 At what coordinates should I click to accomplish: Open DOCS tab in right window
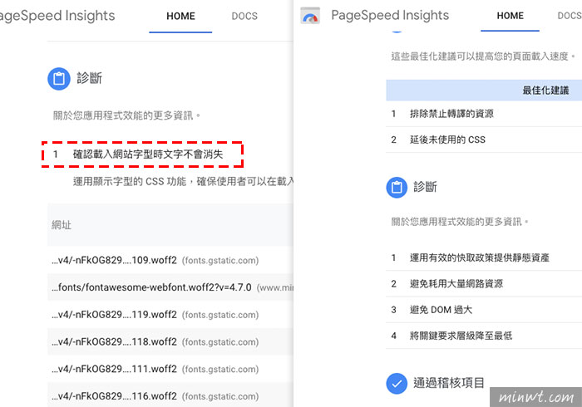570,16
